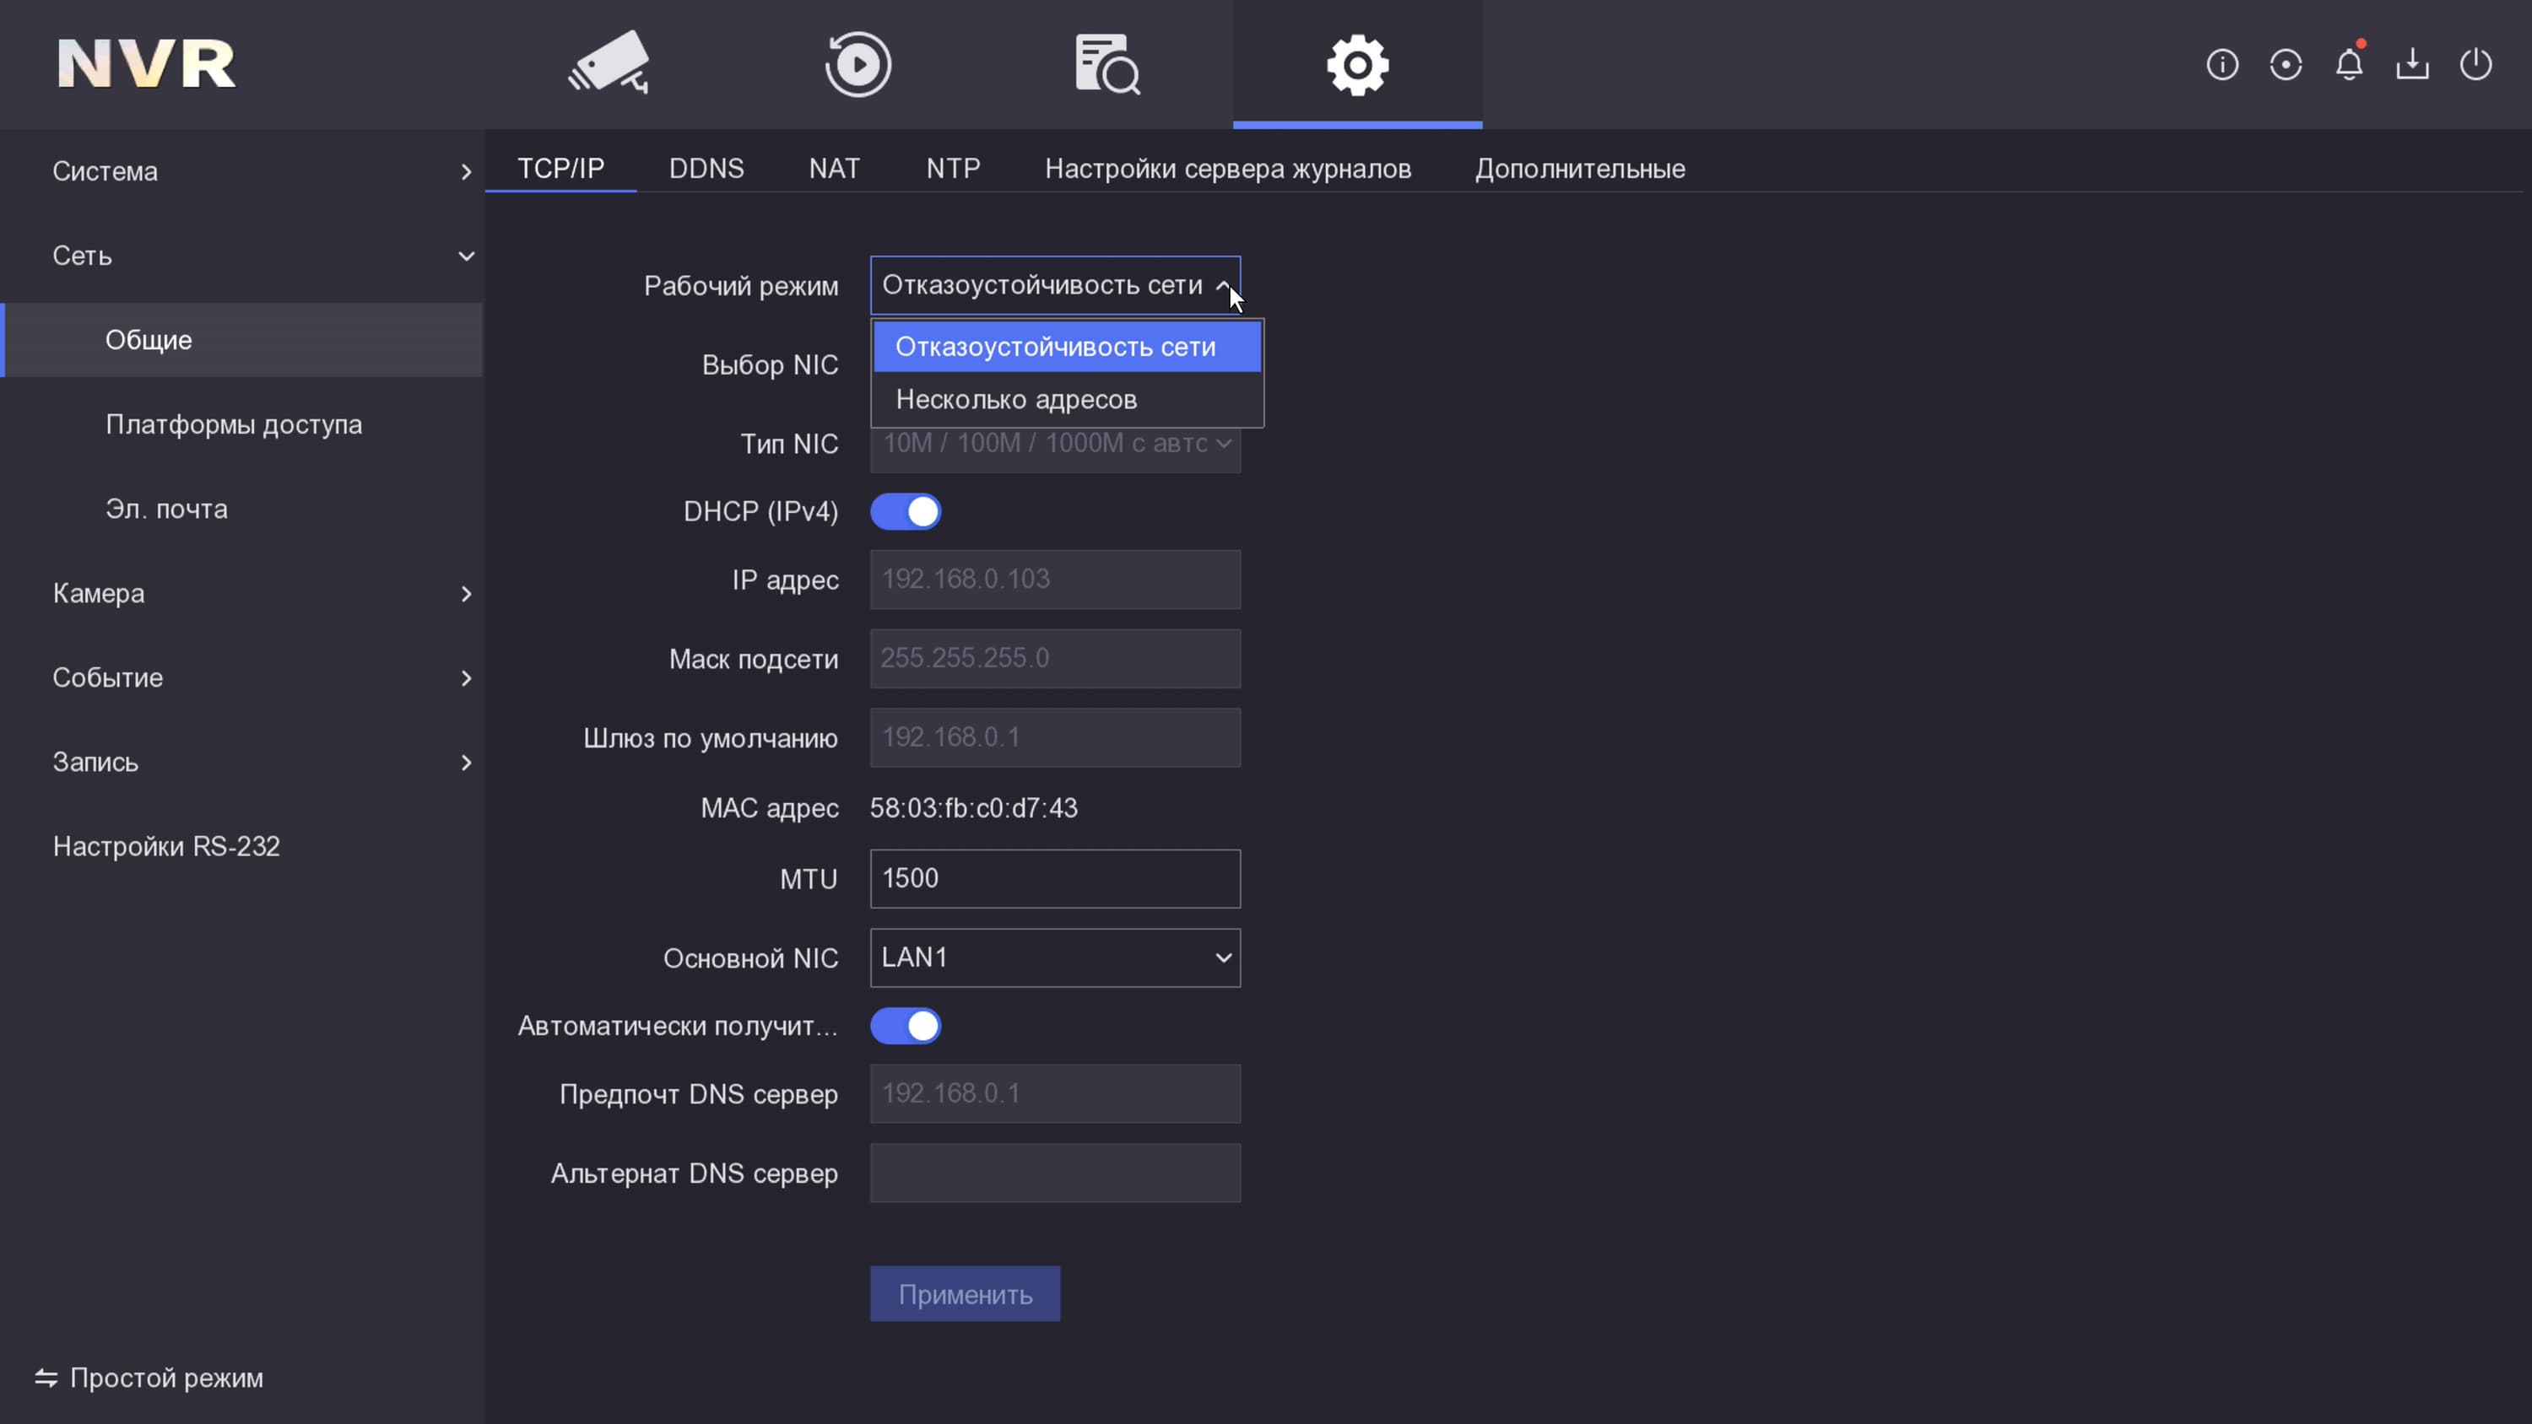The height and width of the screenshot is (1424, 2532).
Task: Select Несколько адресов option
Action: (x=1016, y=400)
